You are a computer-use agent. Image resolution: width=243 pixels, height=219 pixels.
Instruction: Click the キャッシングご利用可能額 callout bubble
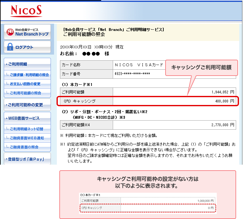coord(201,67)
